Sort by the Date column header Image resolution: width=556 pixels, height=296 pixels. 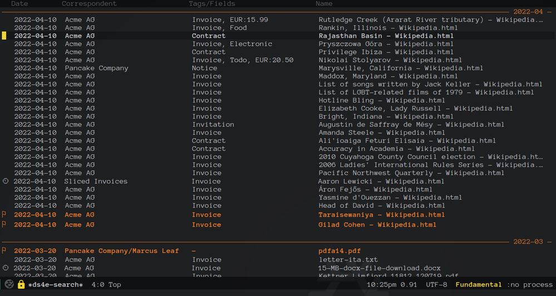(19, 4)
